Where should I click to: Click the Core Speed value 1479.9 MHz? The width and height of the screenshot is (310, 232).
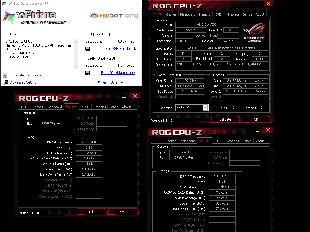[x=190, y=80]
